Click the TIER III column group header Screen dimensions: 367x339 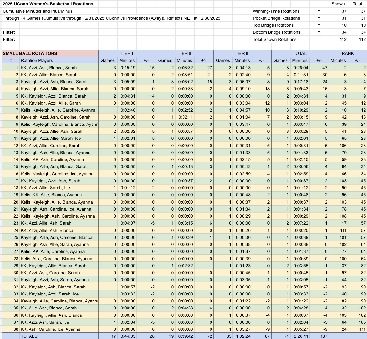242,53
